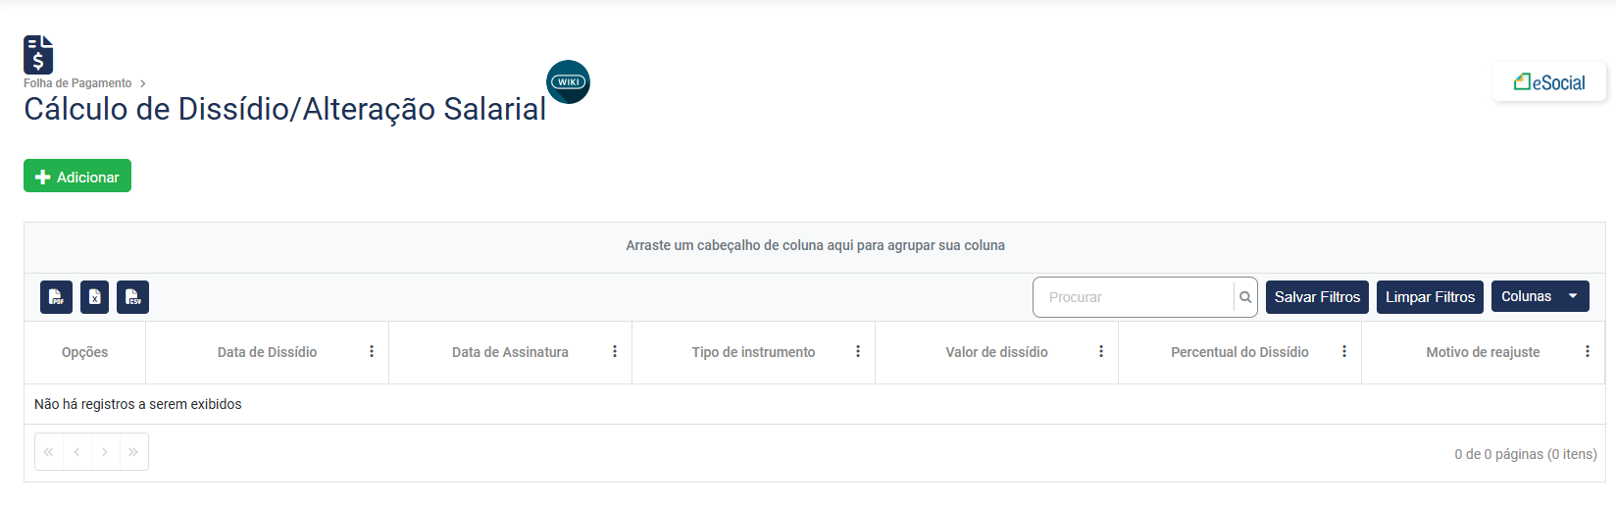The width and height of the screenshot is (1616, 510).
Task: Open Motivo de reajuste column menu
Action: click(1588, 351)
